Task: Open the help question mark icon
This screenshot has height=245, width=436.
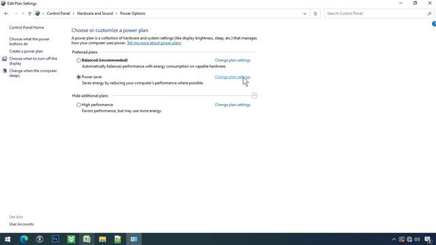Action: click(x=434, y=24)
